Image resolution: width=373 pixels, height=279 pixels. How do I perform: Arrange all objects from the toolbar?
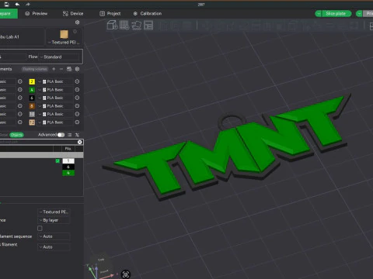tap(148, 26)
